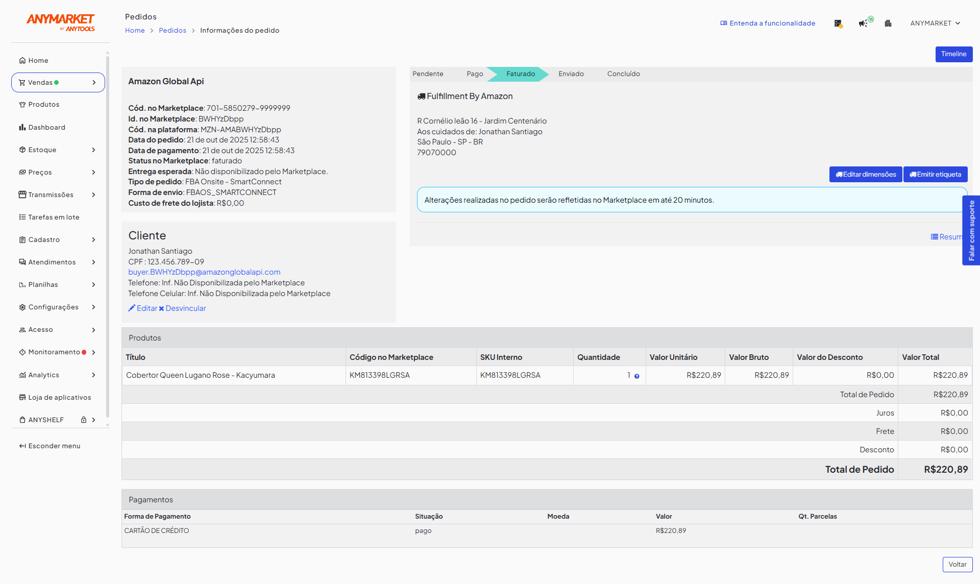Select the Faturado status step
The height and width of the screenshot is (584, 980).
(520, 74)
